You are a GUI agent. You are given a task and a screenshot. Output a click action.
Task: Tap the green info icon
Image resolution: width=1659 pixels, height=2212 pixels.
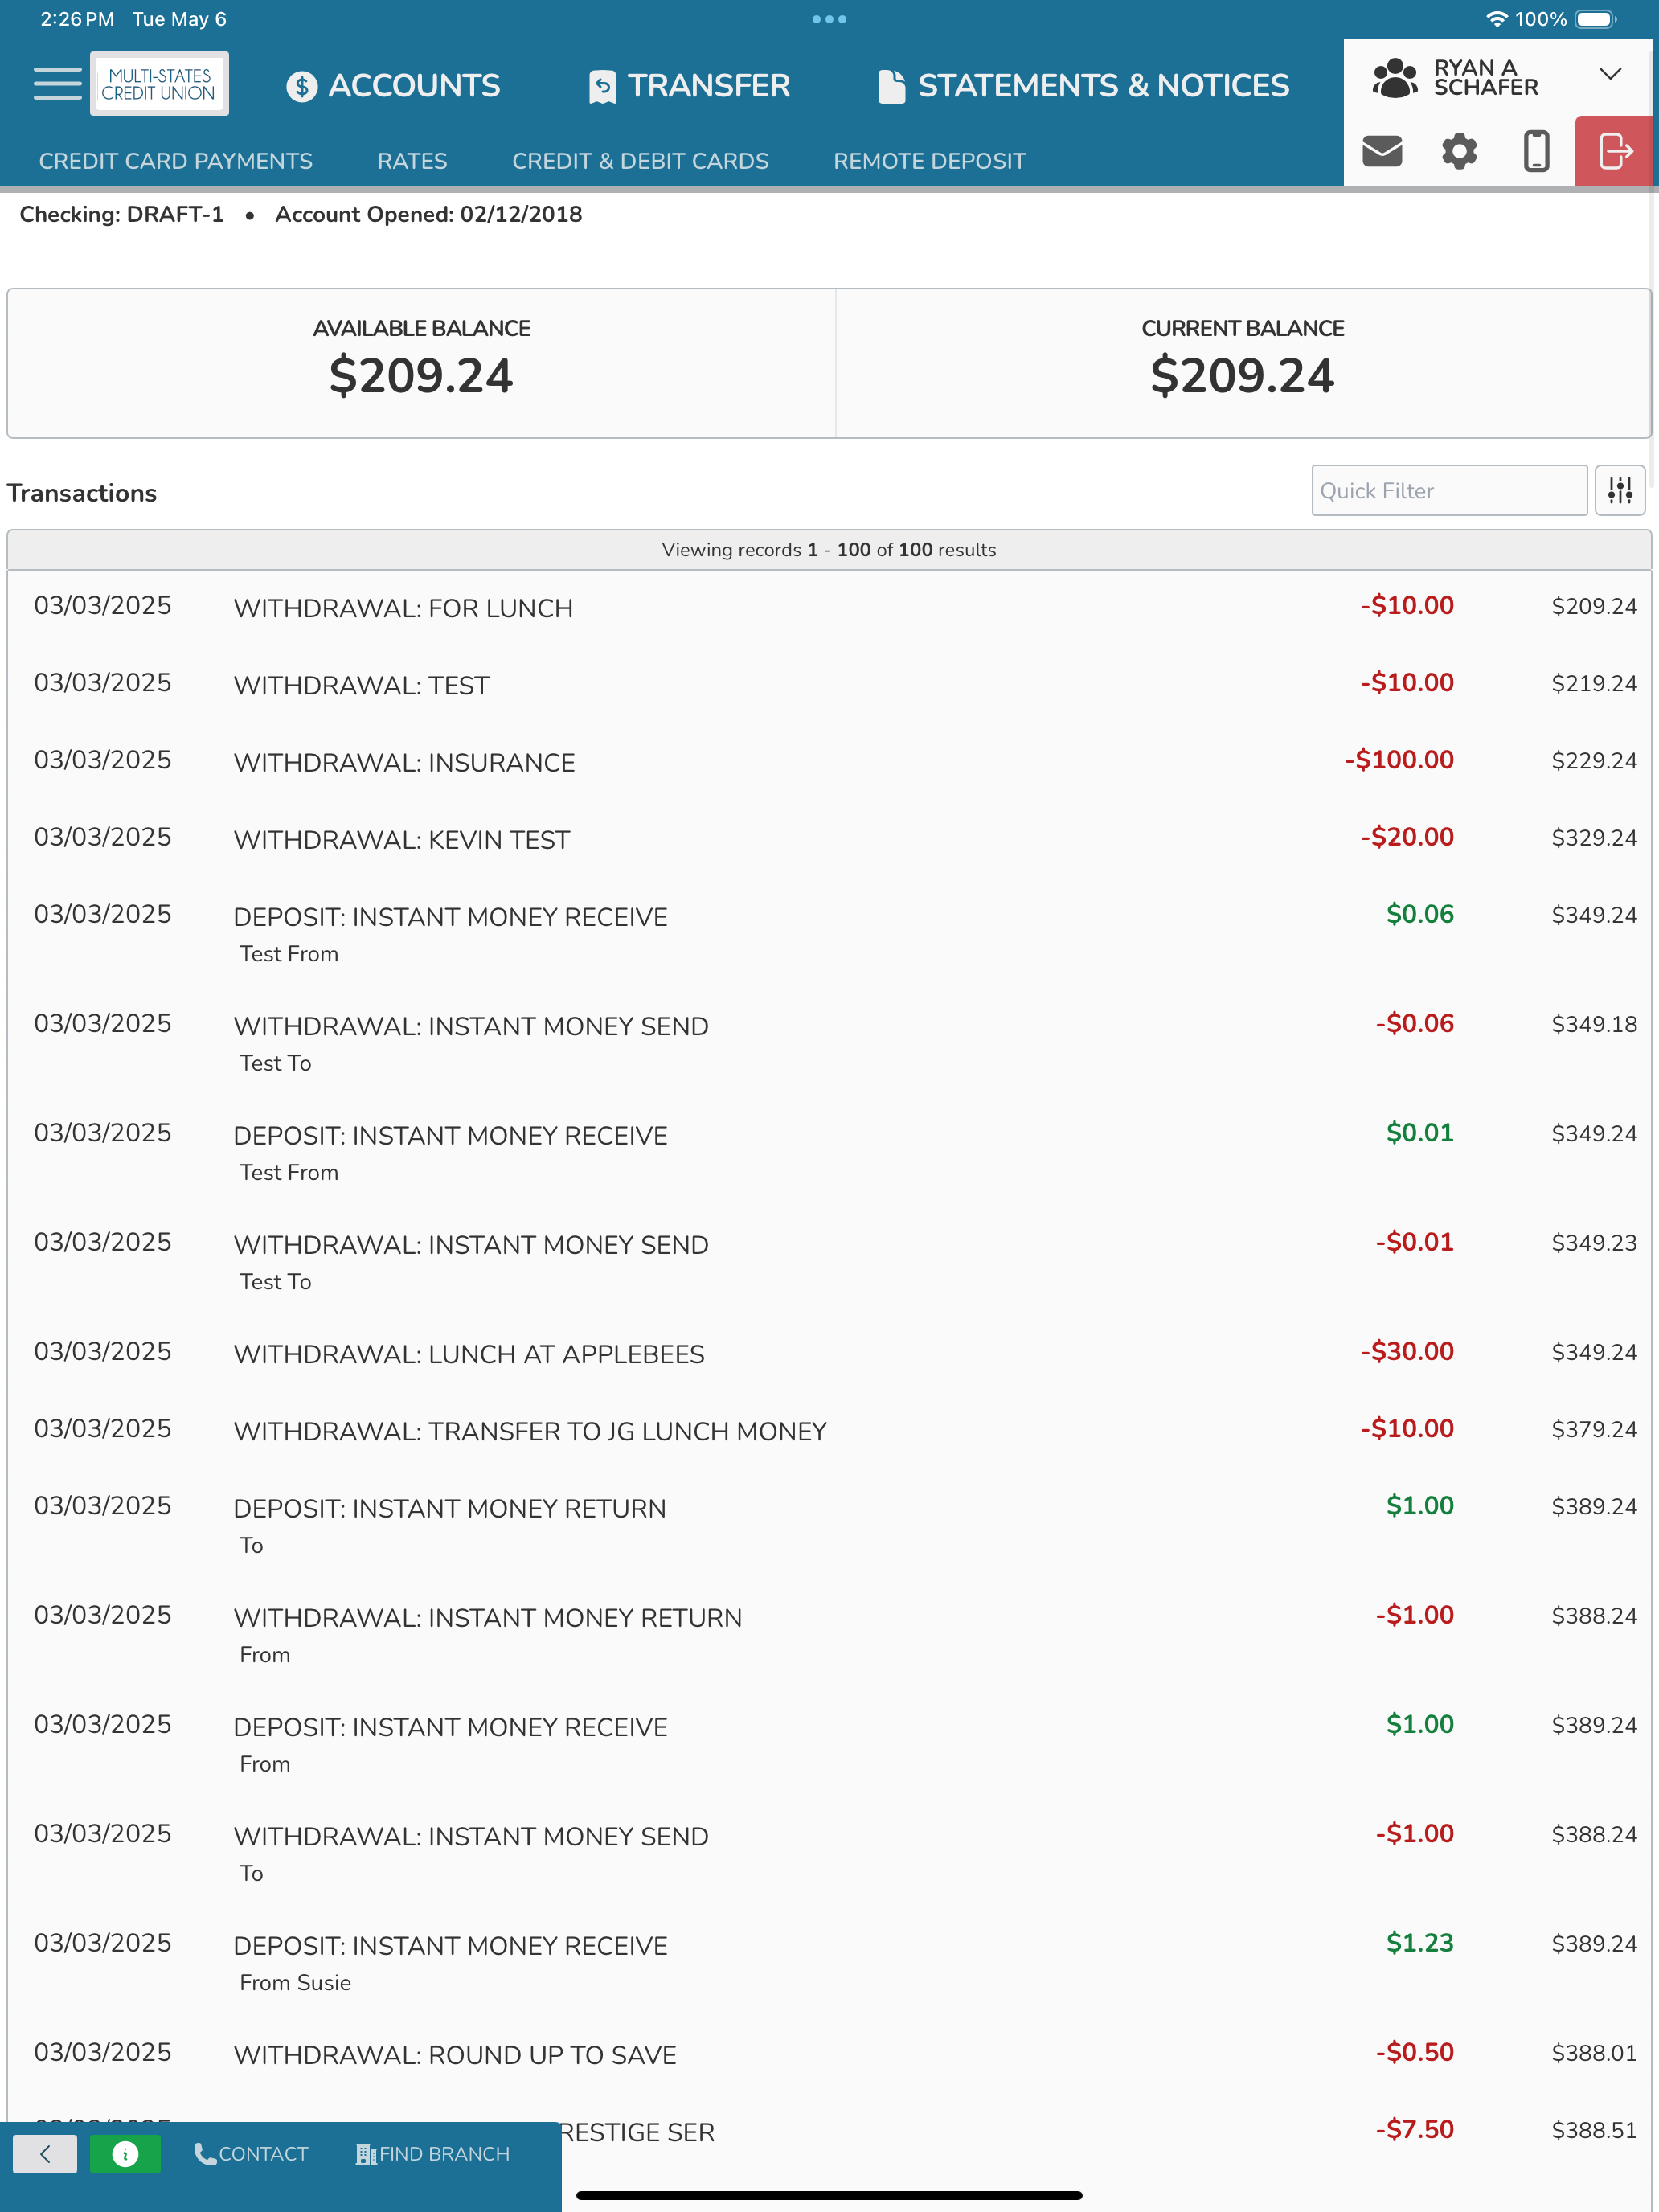[125, 2153]
